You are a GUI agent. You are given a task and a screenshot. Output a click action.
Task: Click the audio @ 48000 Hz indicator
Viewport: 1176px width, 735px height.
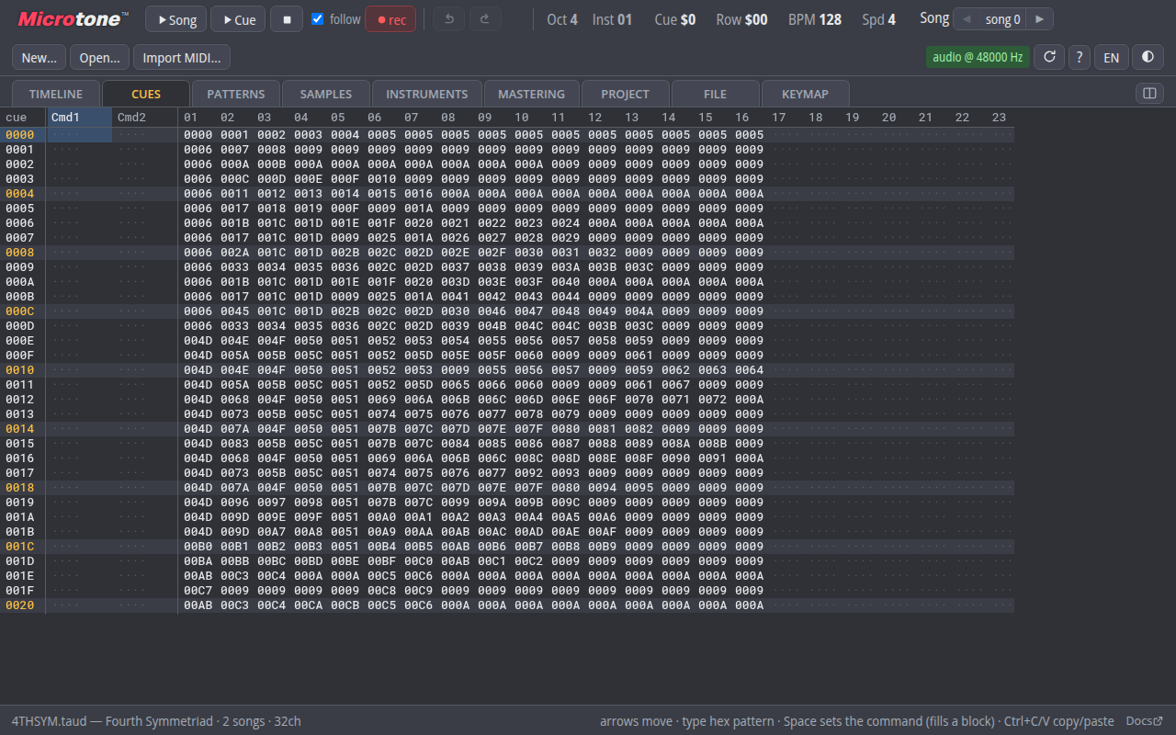coord(978,57)
